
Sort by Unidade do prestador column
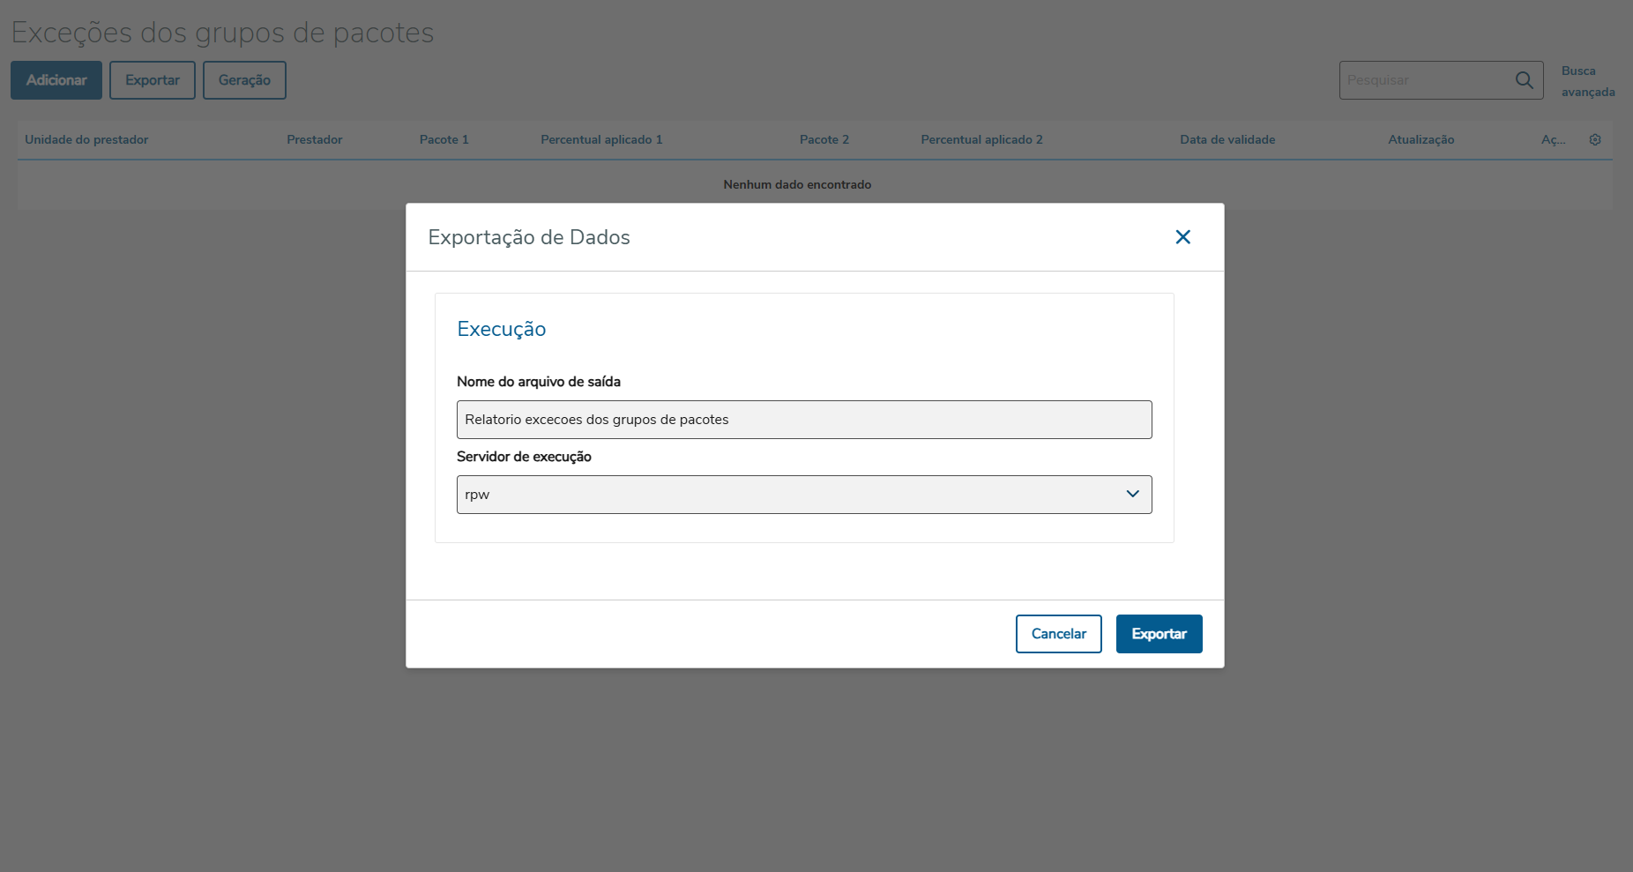point(86,139)
